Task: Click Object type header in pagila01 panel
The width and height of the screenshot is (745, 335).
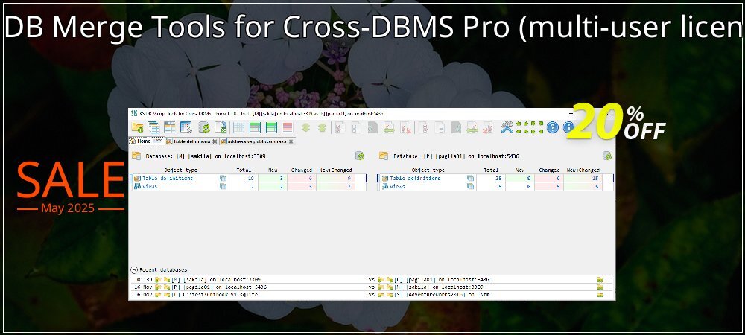Action: 428,170
